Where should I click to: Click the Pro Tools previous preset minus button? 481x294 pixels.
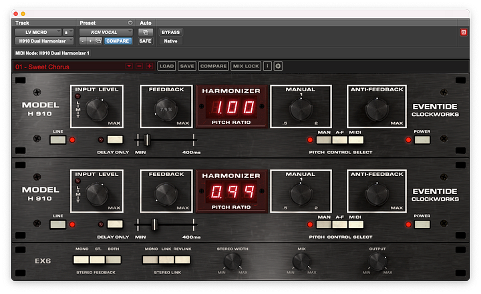[83, 41]
